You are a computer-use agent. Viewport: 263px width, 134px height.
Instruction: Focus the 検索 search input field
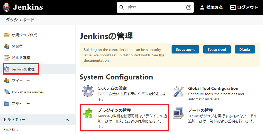point(155,7)
